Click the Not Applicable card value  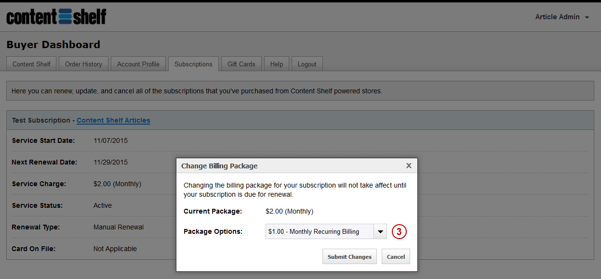tap(115, 249)
